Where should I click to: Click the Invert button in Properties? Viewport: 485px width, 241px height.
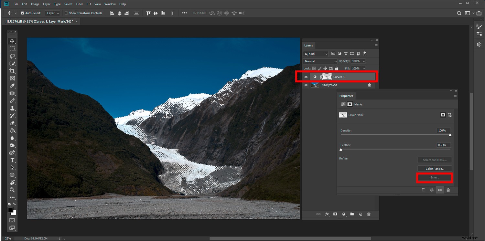click(x=434, y=177)
